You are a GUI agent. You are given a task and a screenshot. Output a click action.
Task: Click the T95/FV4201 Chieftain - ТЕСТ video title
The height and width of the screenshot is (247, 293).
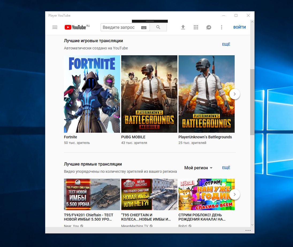[89, 217]
